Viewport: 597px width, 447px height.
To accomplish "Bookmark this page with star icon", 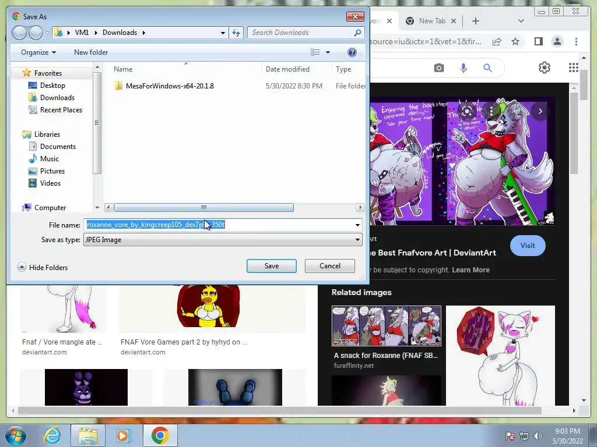I will (x=515, y=41).
